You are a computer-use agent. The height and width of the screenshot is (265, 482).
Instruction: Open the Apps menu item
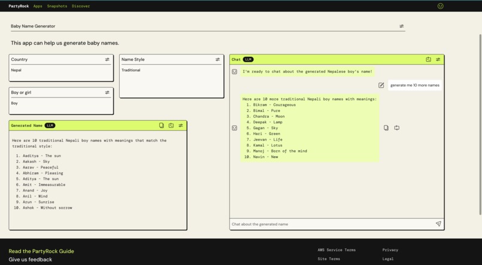pyautogui.click(x=38, y=6)
